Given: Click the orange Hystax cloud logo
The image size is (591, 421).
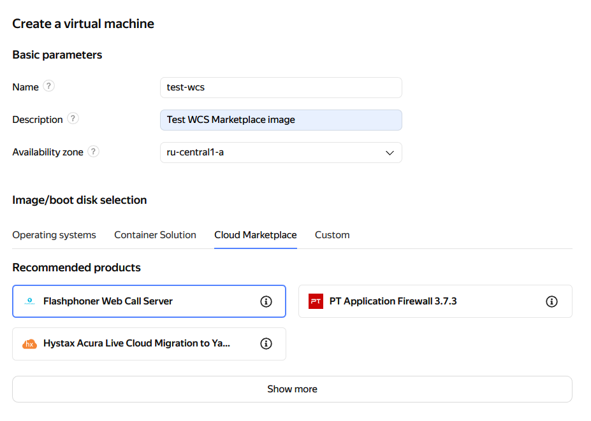Looking at the screenshot, I should tap(29, 343).
